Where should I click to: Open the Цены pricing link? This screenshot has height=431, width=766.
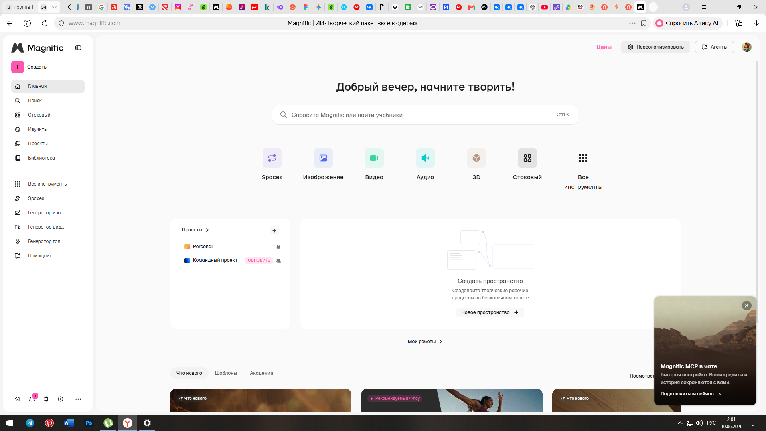point(604,47)
